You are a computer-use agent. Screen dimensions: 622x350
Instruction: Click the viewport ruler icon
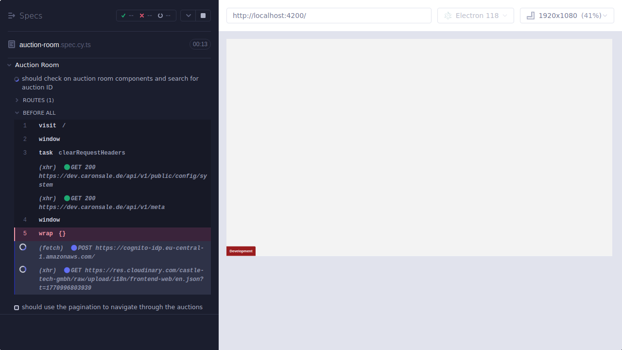point(530,15)
